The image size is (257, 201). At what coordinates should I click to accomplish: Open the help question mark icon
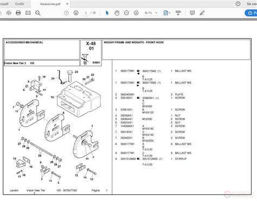click(238, 4)
